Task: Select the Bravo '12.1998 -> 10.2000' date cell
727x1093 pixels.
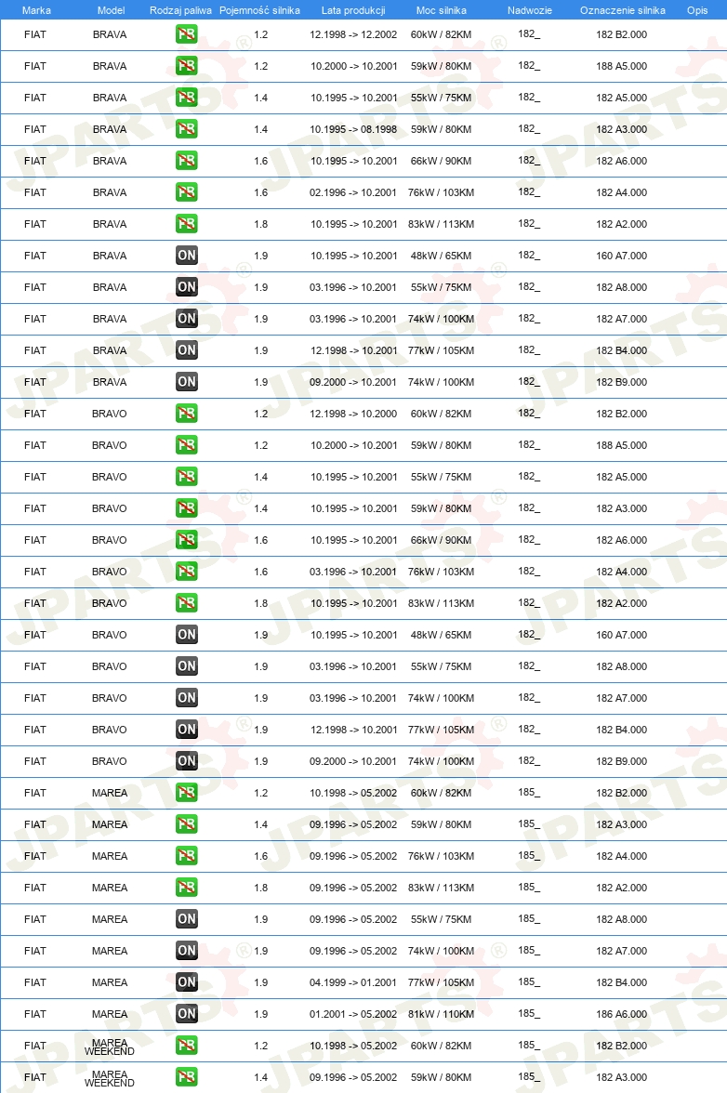Action: click(353, 414)
